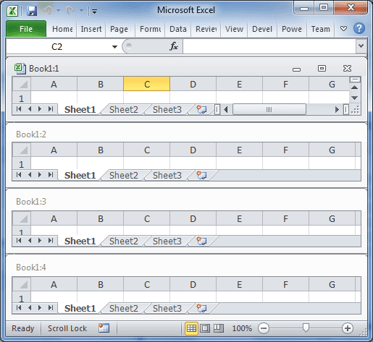
Task: Click previous sheet arrow in Book1:1
Action: coord(30,109)
